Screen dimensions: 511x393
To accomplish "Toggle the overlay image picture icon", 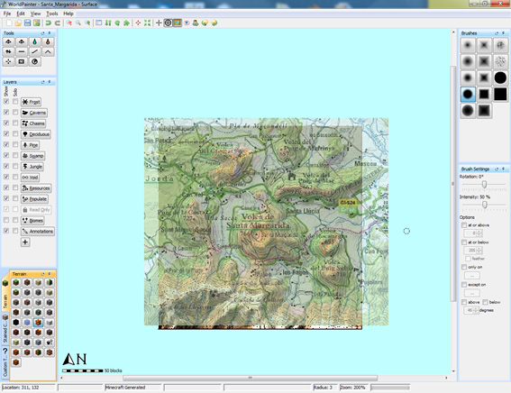I will [x=177, y=23].
